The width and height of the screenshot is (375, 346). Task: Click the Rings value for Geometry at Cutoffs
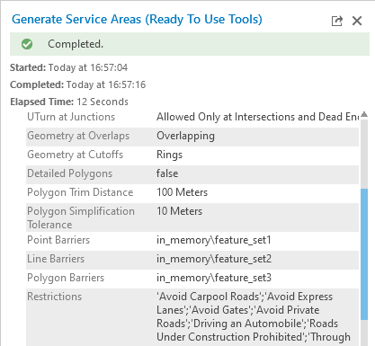(169, 155)
